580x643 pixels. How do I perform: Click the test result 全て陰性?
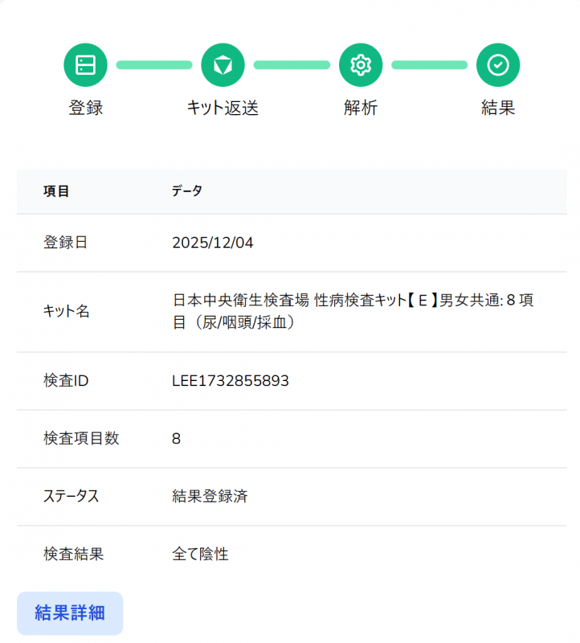pos(200,555)
